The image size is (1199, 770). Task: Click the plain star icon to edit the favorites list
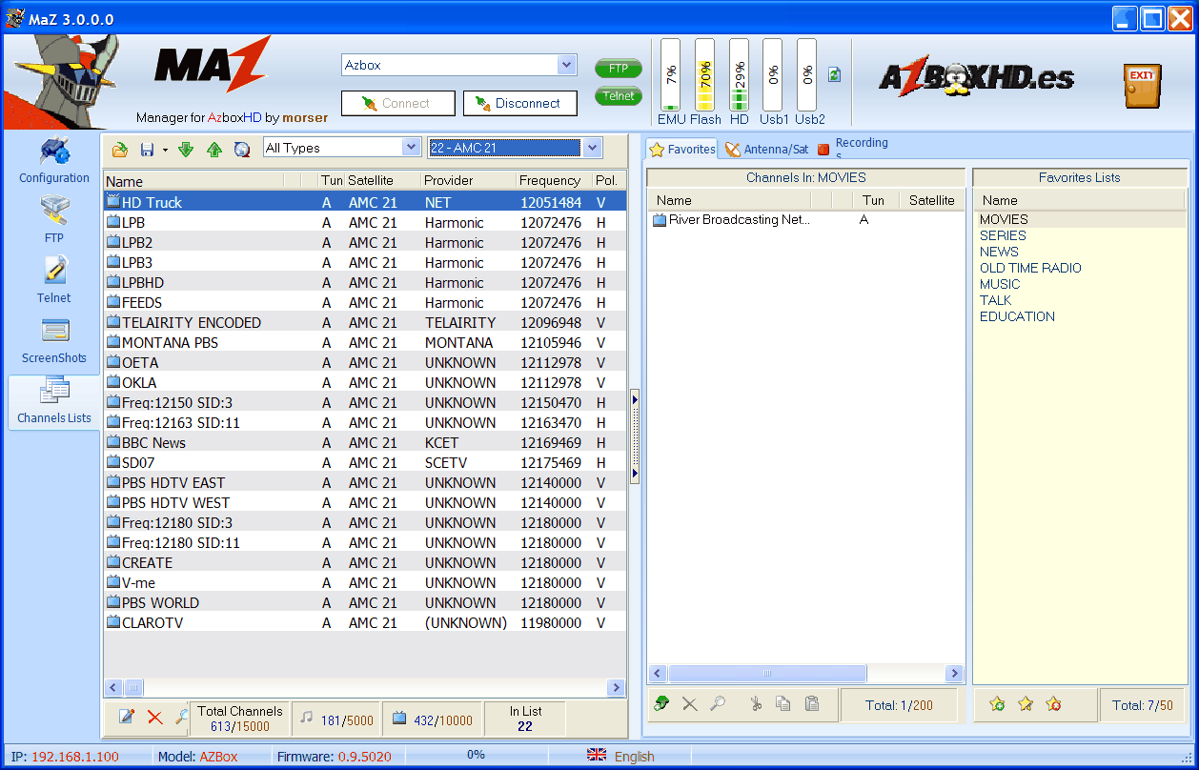pos(1026,704)
